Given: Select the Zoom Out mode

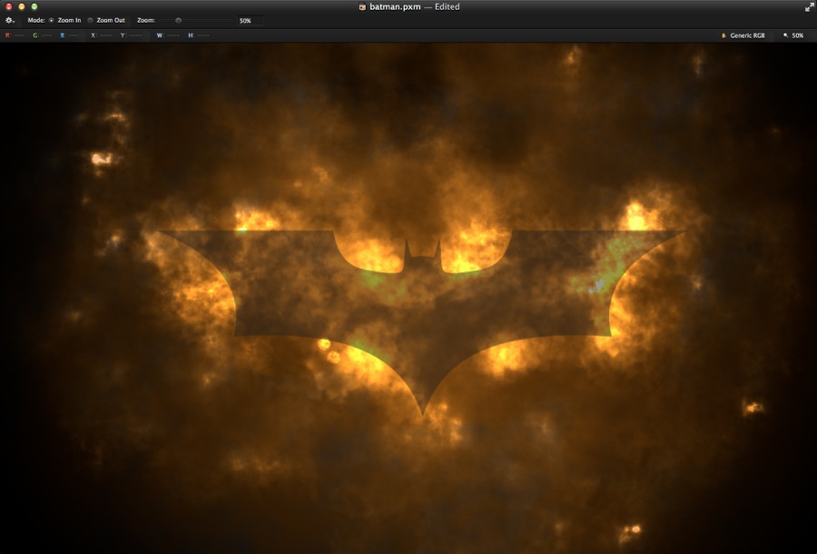Looking at the screenshot, I should point(90,20).
